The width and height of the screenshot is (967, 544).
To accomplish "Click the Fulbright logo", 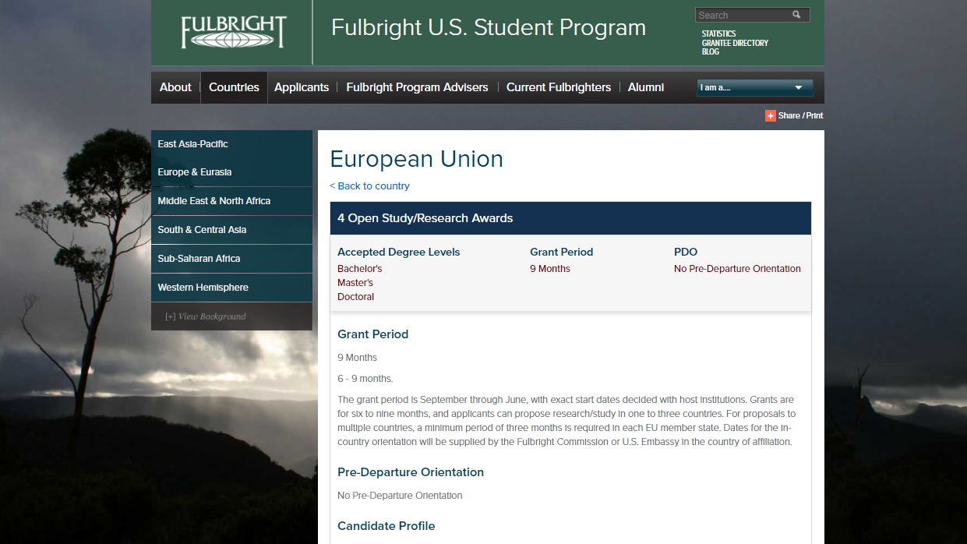I will [x=233, y=32].
